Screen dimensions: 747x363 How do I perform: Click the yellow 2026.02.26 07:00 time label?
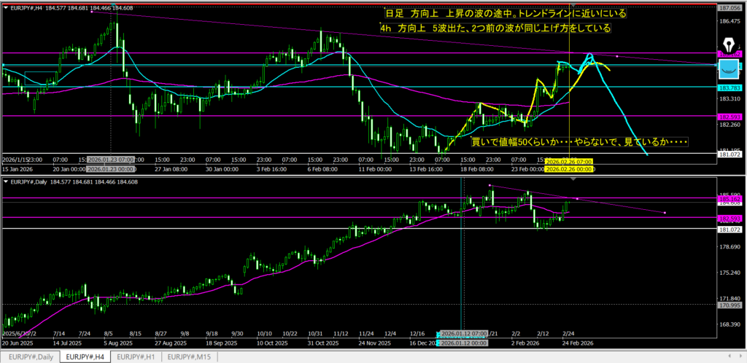tap(569, 161)
